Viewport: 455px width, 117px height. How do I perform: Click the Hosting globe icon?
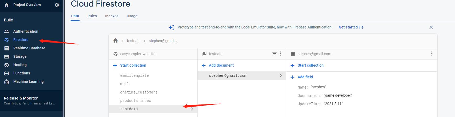[7, 65]
